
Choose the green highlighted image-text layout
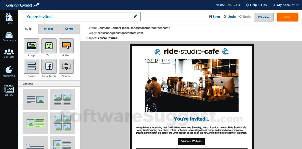35,123
